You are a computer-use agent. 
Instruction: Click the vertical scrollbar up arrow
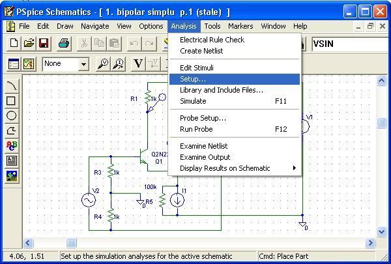pyautogui.click(x=381, y=81)
